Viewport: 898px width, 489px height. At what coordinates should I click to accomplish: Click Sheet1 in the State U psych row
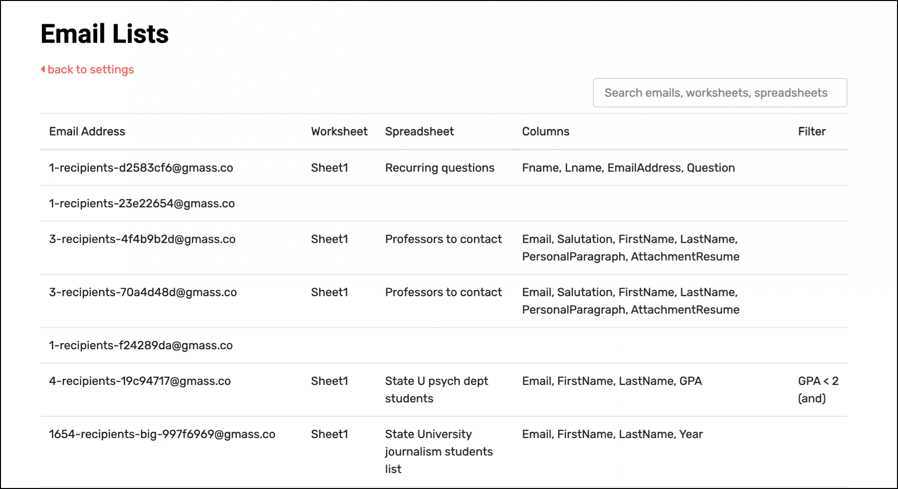click(x=330, y=381)
